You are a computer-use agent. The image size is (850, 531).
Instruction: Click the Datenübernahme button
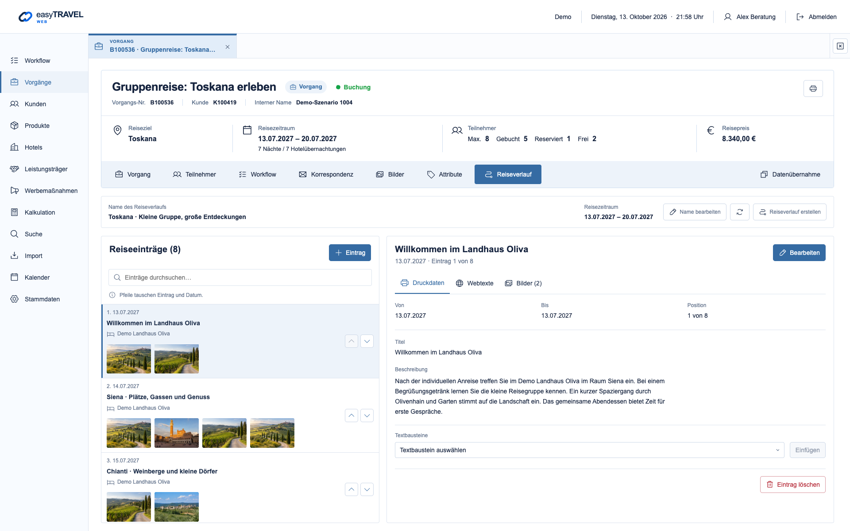pyautogui.click(x=790, y=174)
